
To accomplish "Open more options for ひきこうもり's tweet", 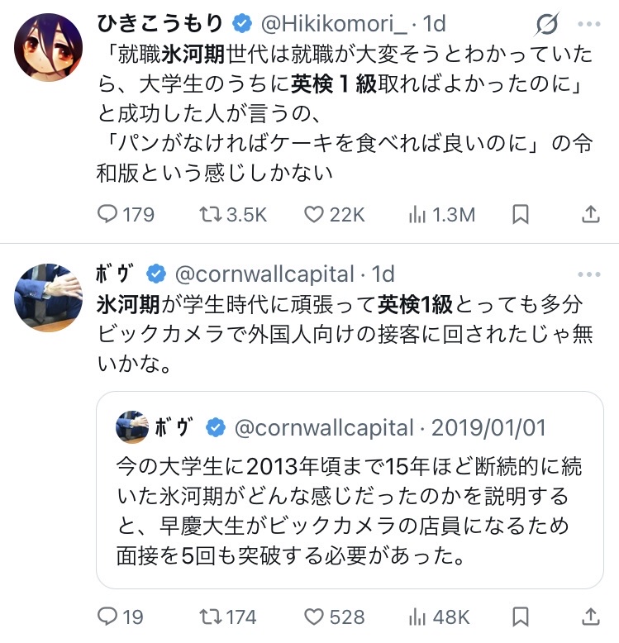I will tap(589, 26).
